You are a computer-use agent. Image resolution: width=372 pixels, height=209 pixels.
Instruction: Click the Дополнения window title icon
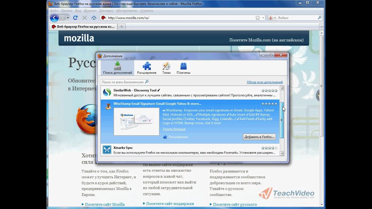[100, 56]
